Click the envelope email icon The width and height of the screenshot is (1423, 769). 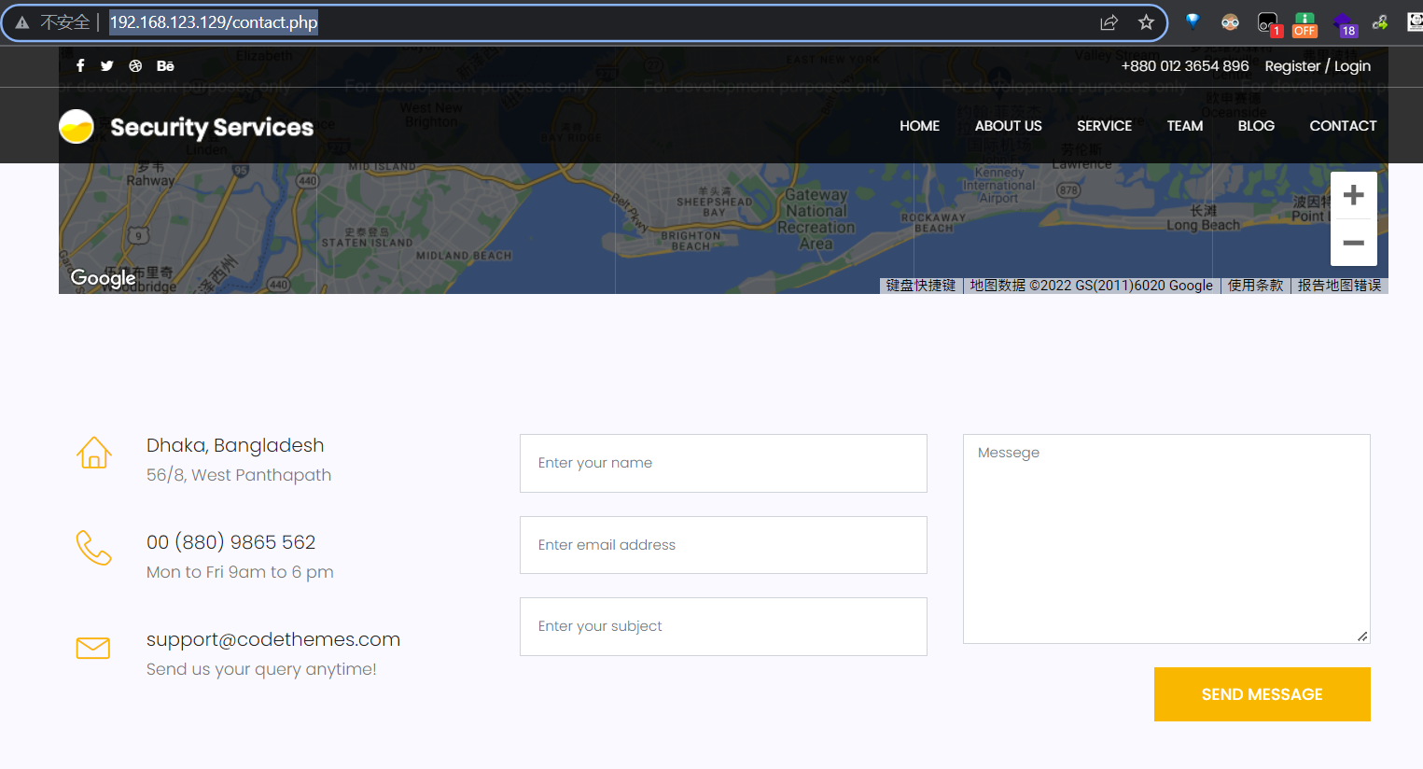click(93, 648)
